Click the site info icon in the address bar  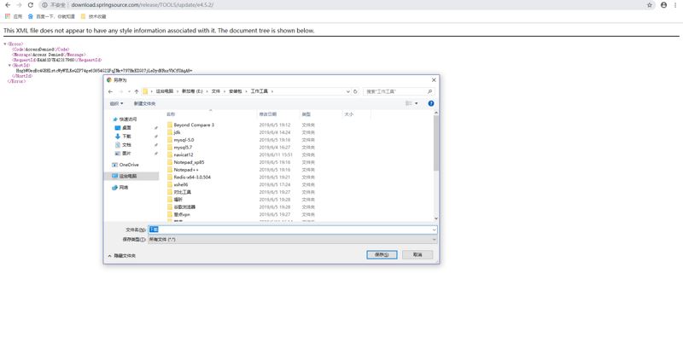click(44, 5)
